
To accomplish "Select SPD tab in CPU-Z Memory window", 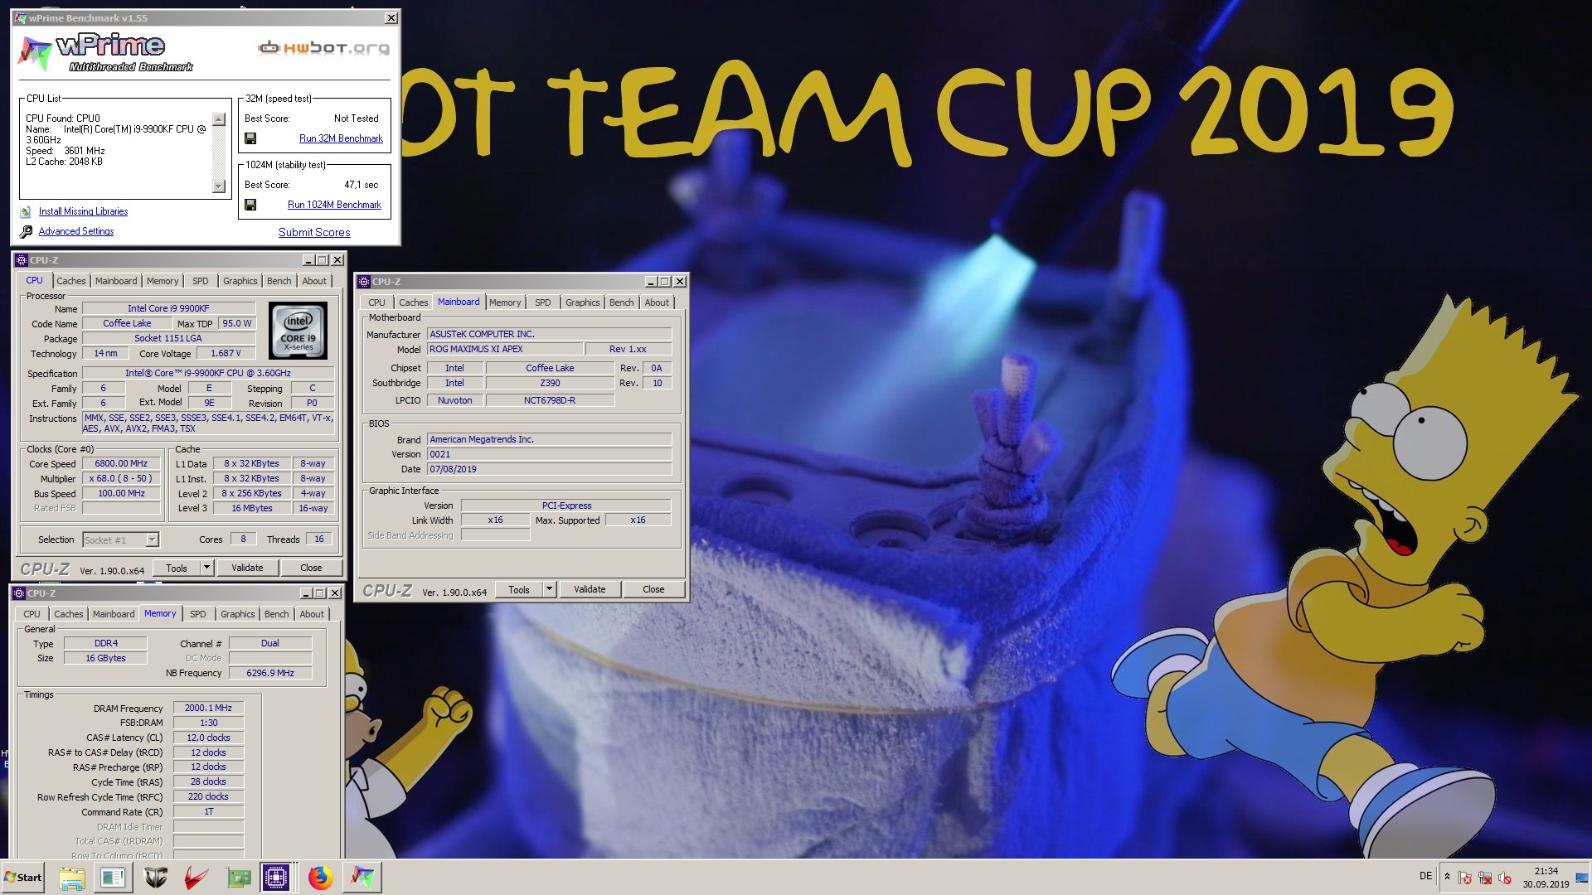I will 198,614.
